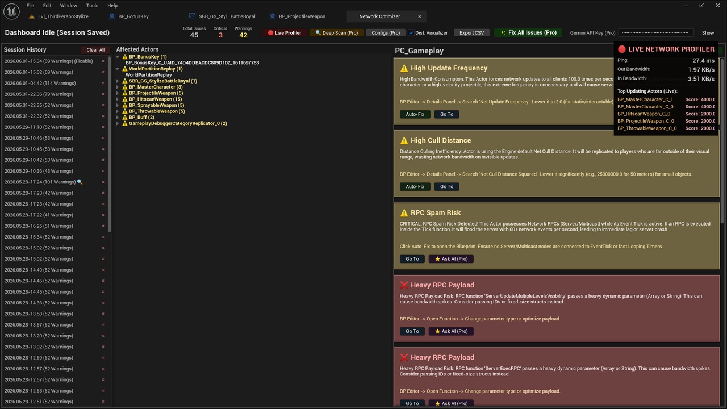Click the warning icon next to BP_BonusKey
727x409 pixels.
point(125,57)
